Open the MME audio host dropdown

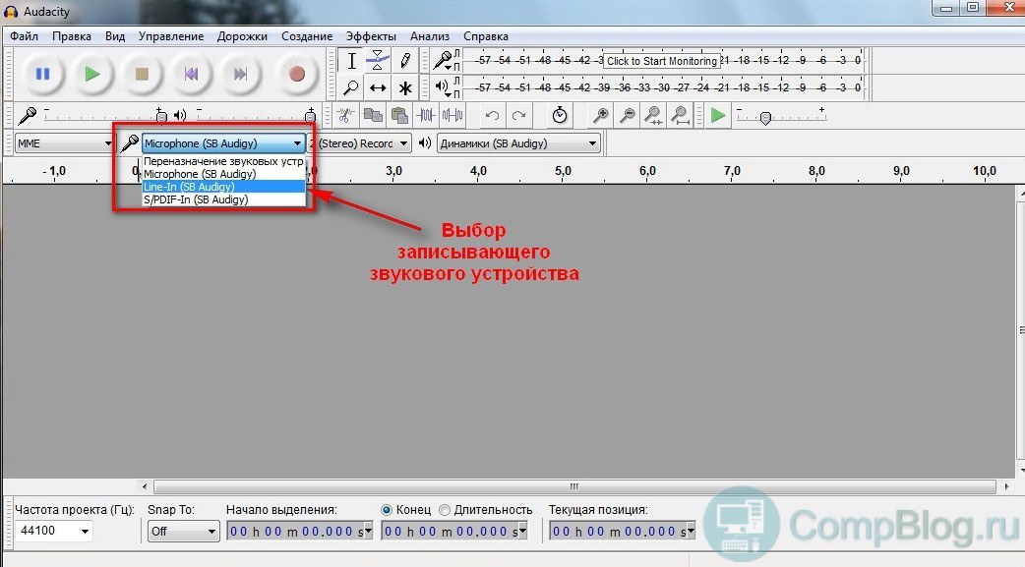(65, 143)
